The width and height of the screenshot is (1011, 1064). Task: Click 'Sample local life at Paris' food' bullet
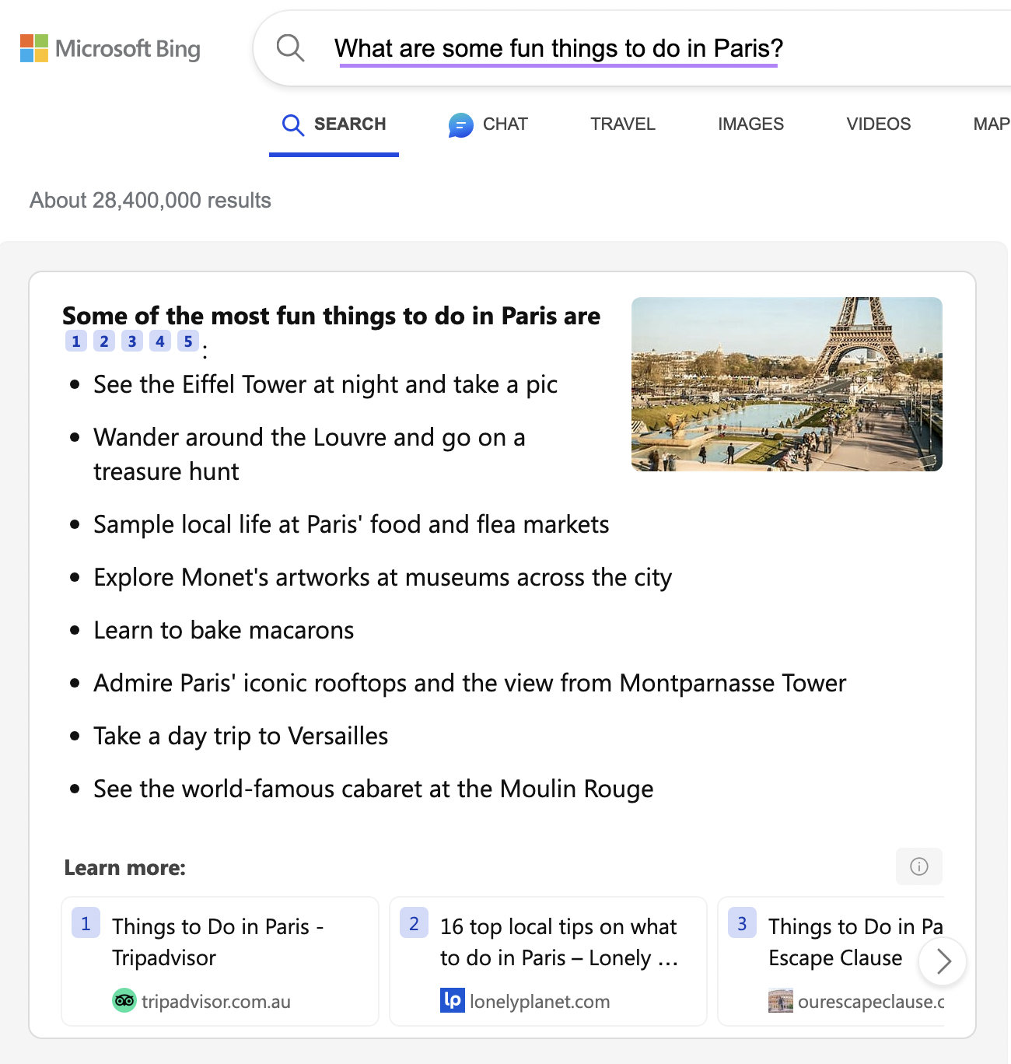[x=352, y=525]
